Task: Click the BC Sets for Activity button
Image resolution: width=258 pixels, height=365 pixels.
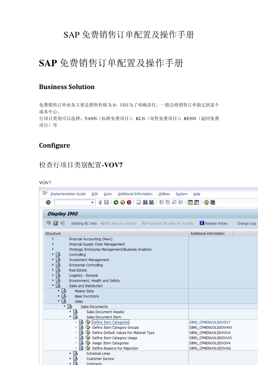Action: [119, 223]
